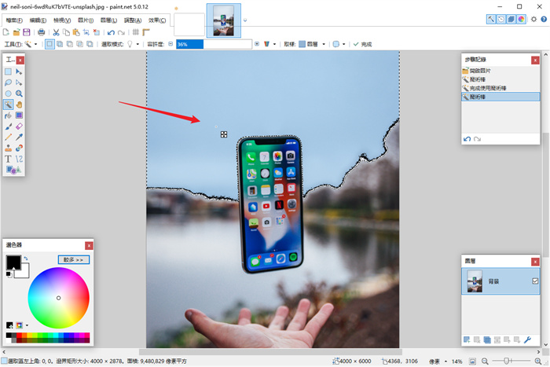
Task: Open layer properties wrench icon
Action: tap(528, 339)
